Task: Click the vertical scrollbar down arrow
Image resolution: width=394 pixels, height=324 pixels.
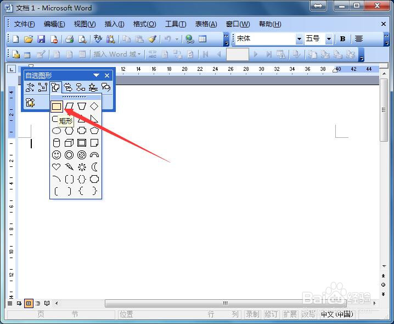Action: (x=384, y=266)
